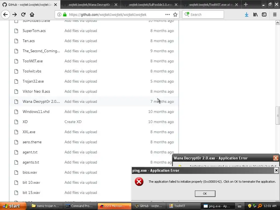The image size is (280, 210).
Task: Click file icon next to ToolWIT.exe
Action: tap(16, 61)
